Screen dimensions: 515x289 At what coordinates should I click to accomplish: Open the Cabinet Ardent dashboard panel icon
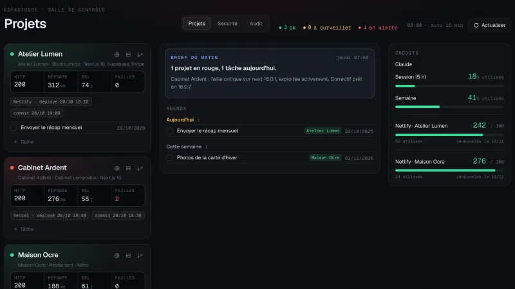click(x=128, y=168)
